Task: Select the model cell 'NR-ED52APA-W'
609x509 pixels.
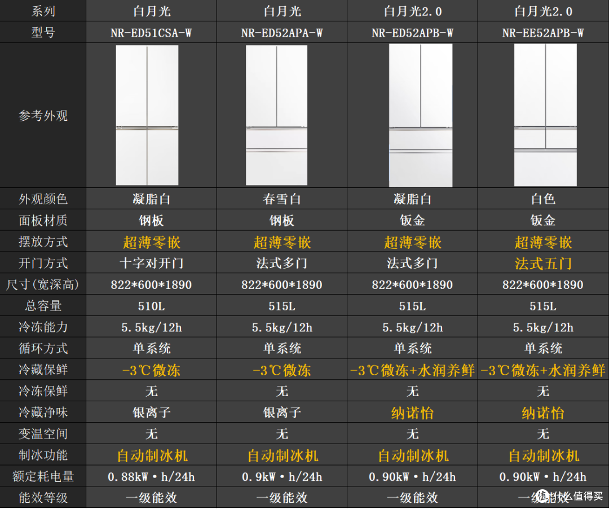Action: click(281, 33)
